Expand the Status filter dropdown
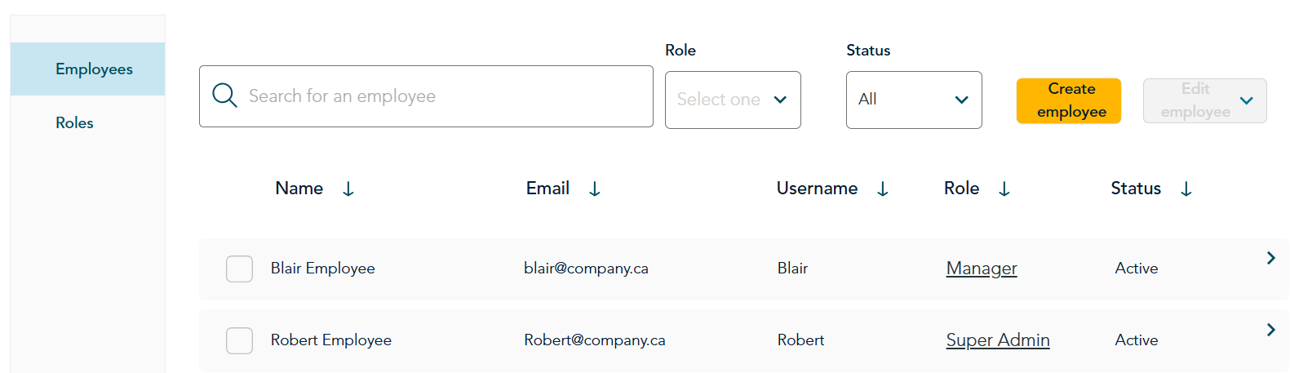The height and width of the screenshot is (373, 1290). tap(914, 100)
